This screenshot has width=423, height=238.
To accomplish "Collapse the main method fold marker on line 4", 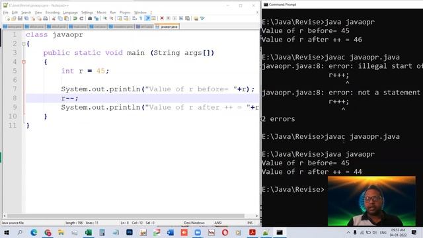I will 24,61.
